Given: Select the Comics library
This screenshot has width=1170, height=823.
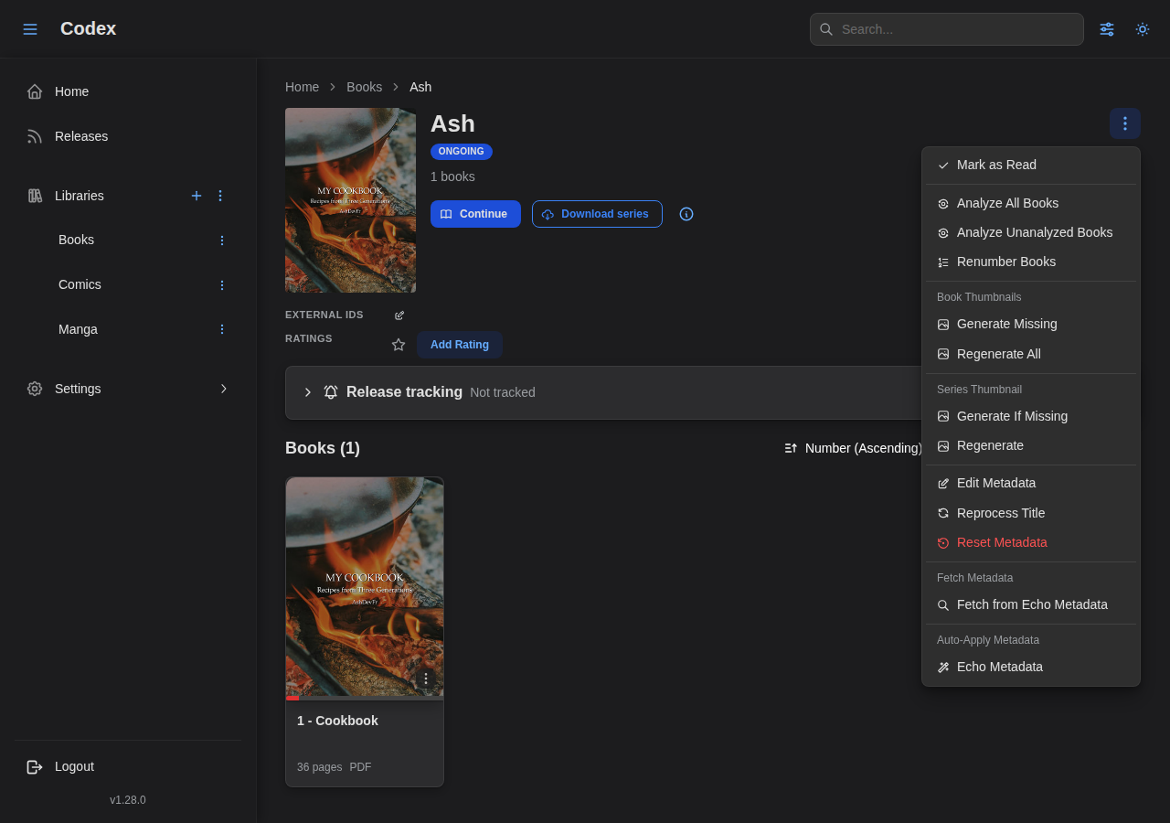Looking at the screenshot, I should pos(80,284).
